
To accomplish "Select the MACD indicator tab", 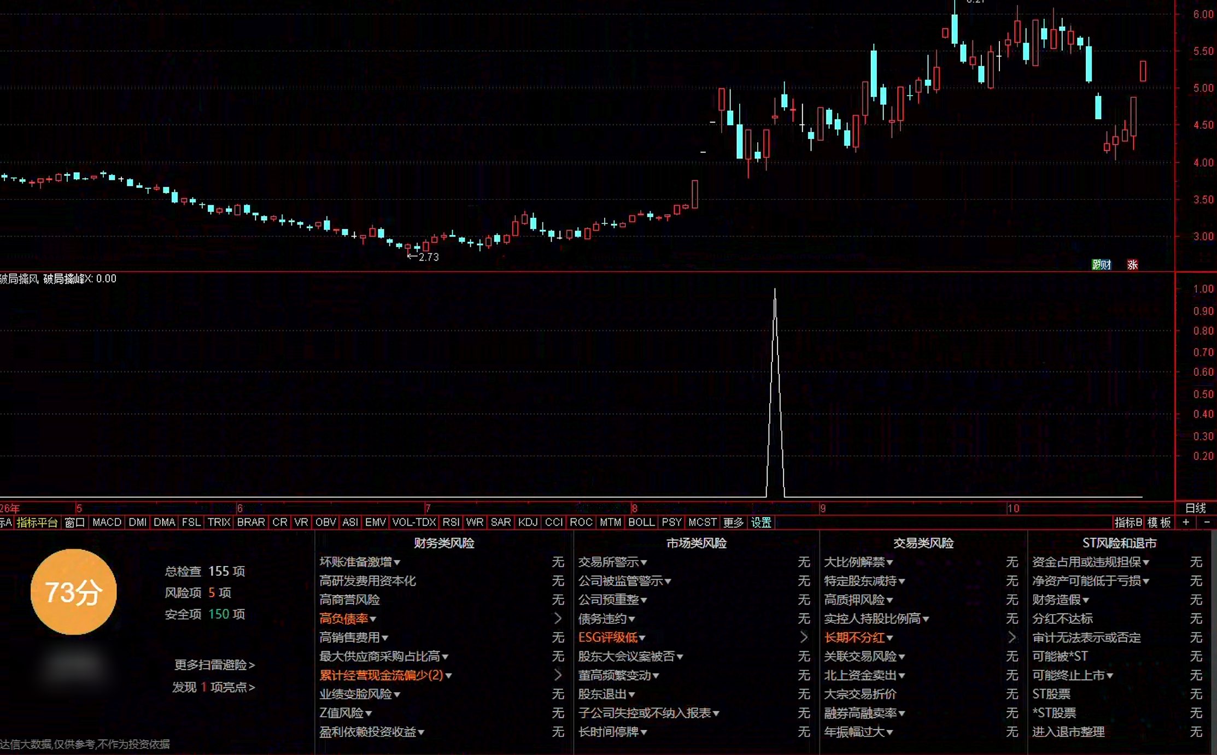I will [107, 522].
